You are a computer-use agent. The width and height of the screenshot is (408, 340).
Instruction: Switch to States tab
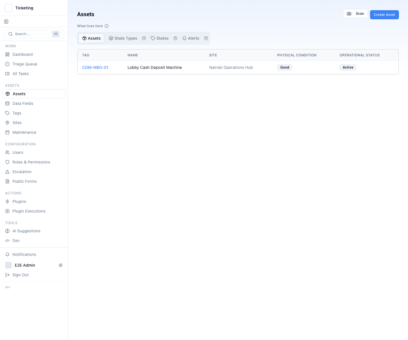tap(160, 38)
